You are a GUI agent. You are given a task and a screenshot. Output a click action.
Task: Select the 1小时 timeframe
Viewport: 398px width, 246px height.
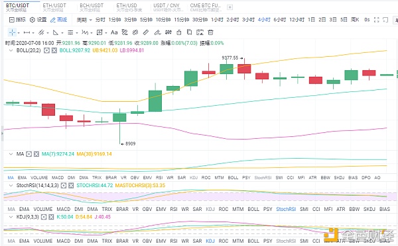[x=217, y=20]
